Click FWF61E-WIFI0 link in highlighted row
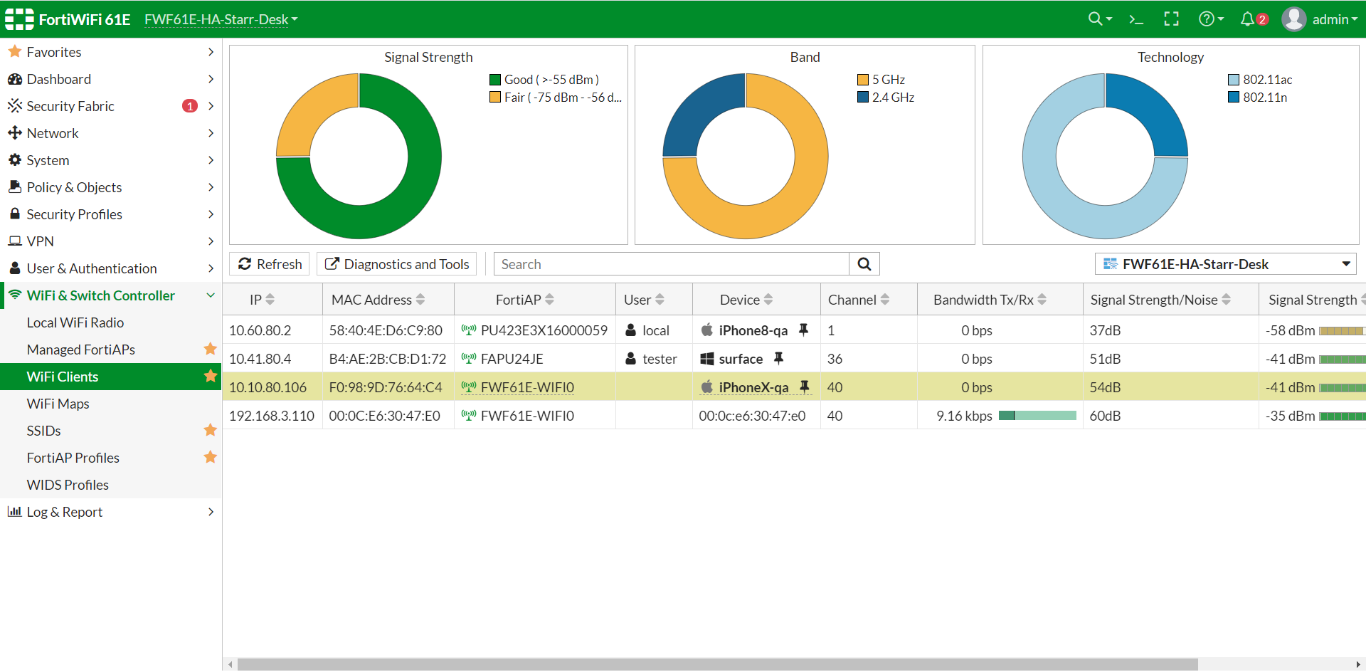This screenshot has height=672, width=1366. pyautogui.click(x=527, y=387)
